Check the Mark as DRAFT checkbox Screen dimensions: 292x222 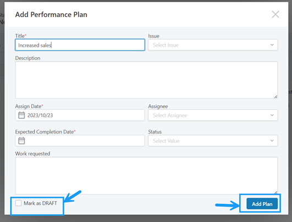tap(19, 203)
